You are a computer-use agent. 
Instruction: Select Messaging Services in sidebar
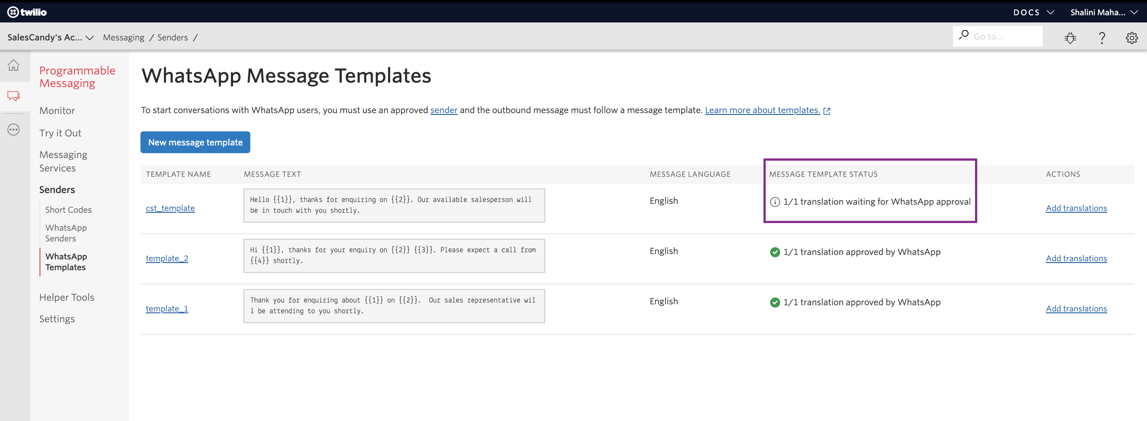click(63, 161)
